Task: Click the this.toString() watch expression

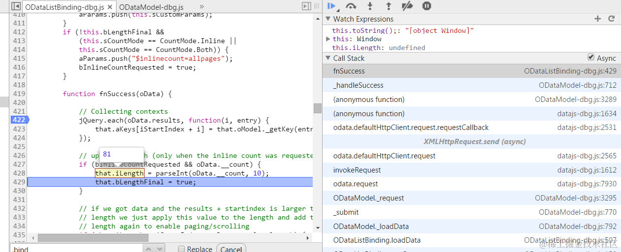Action: click(x=403, y=30)
